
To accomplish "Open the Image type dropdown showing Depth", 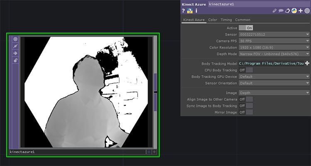I will point(274,92).
